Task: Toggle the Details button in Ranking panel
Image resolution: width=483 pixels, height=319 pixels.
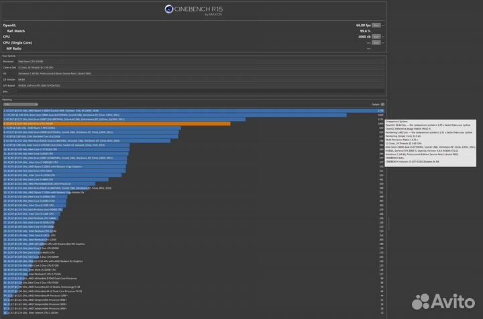Action: click(382, 105)
